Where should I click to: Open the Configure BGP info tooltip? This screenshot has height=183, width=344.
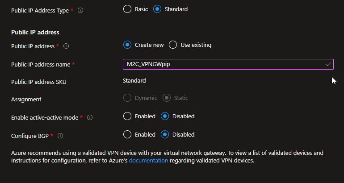pos(60,136)
